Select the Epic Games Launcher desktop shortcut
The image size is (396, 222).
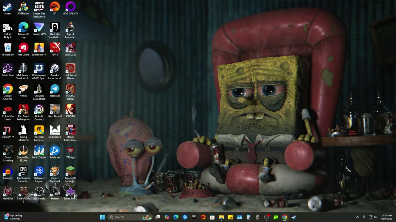24,175
